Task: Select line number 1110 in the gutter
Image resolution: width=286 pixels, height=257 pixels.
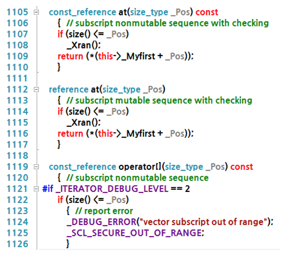Action: click(17, 67)
